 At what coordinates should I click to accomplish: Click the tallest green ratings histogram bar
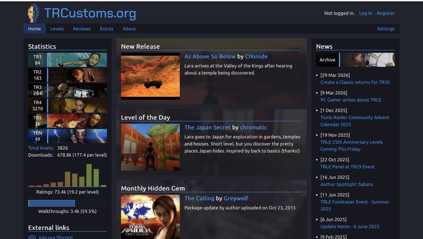[89, 175]
